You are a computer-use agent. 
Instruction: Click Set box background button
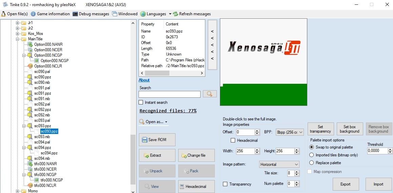point(350,129)
